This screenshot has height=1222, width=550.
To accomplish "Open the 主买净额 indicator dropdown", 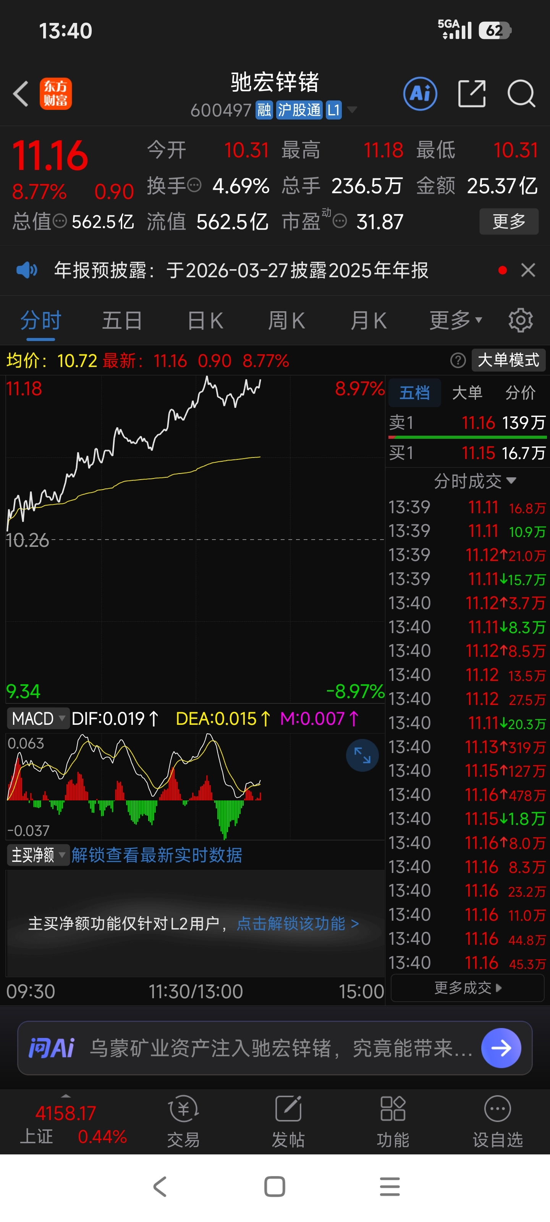I will click(38, 855).
